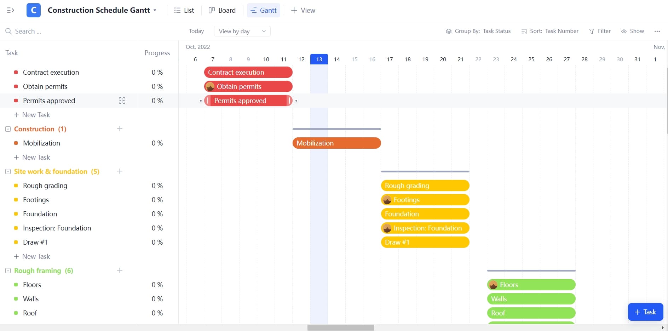This screenshot has height=331, width=668.
Task: Create a new task with the Task button
Action: pyautogui.click(x=645, y=312)
